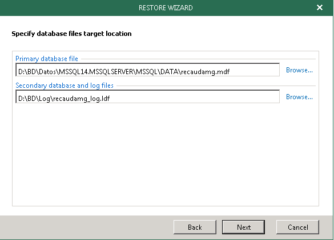Click the RESTORE WIZARD title bar text
The image size is (334, 240).
tap(166, 8)
